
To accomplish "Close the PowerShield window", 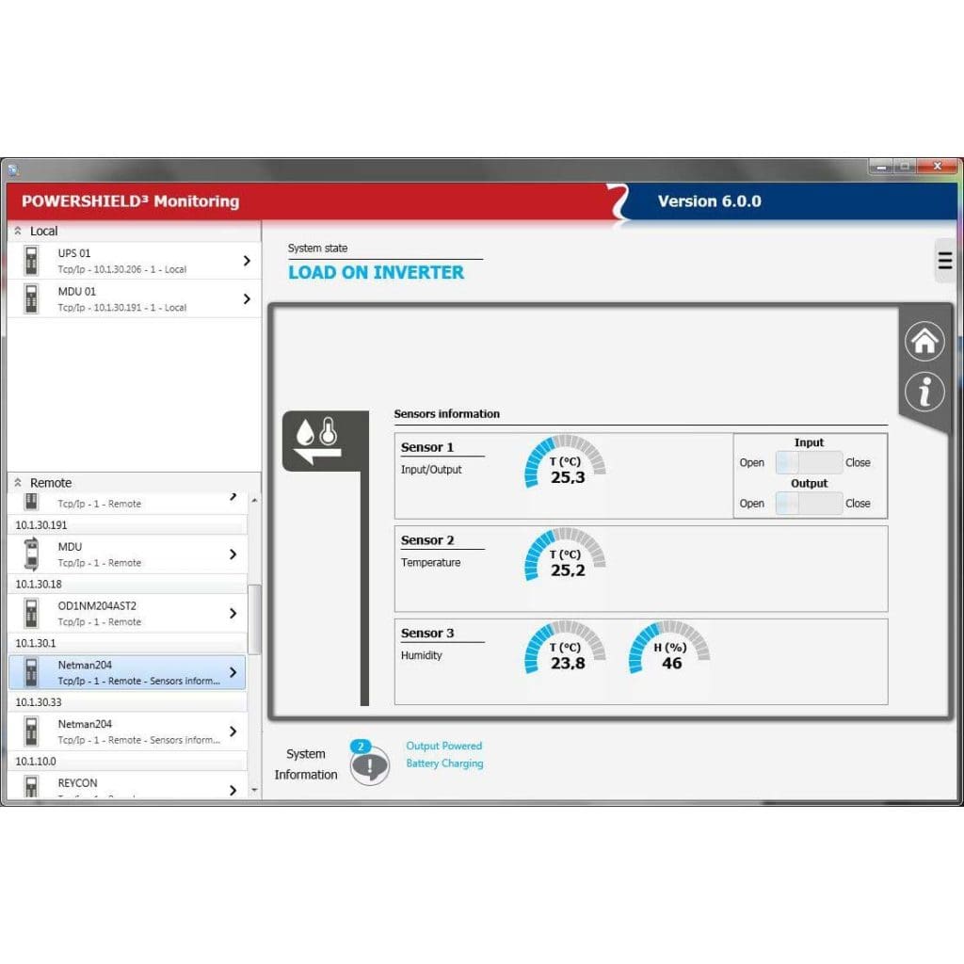I will (937, 166).
